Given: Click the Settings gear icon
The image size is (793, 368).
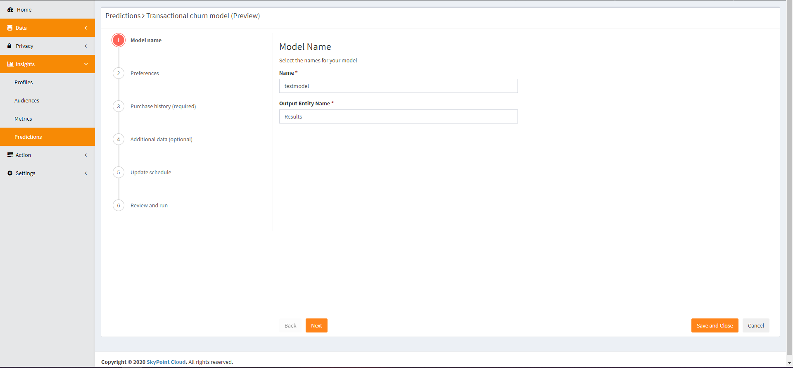Looking at the screenshot, I should [x=10, y=173].
